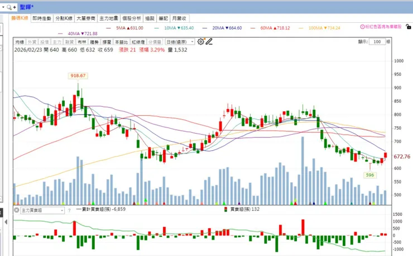Click the 5MA red line legend swatch
Screen dimensions: 413x256
click(x=108, y=28)
